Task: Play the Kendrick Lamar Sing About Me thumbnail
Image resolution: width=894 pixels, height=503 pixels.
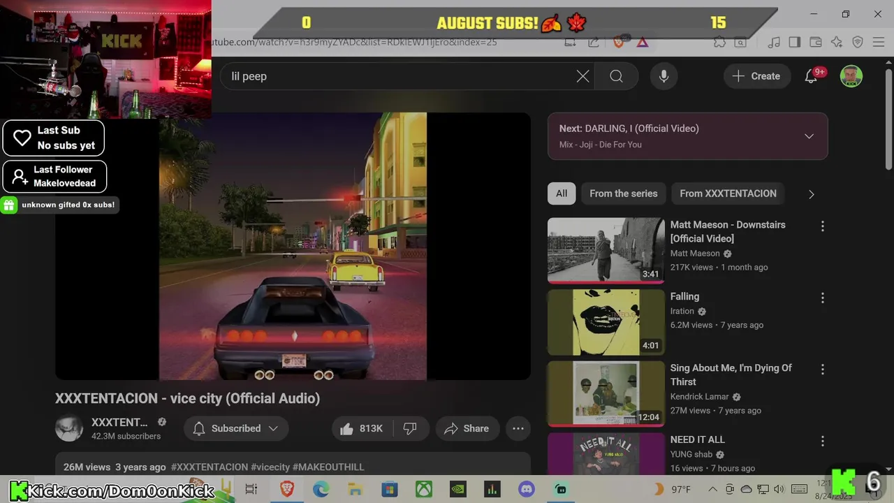Action: point(606,393)
